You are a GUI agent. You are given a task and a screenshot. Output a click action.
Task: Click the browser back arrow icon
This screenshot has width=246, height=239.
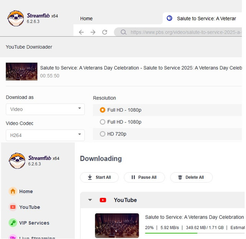click(81, 32)
